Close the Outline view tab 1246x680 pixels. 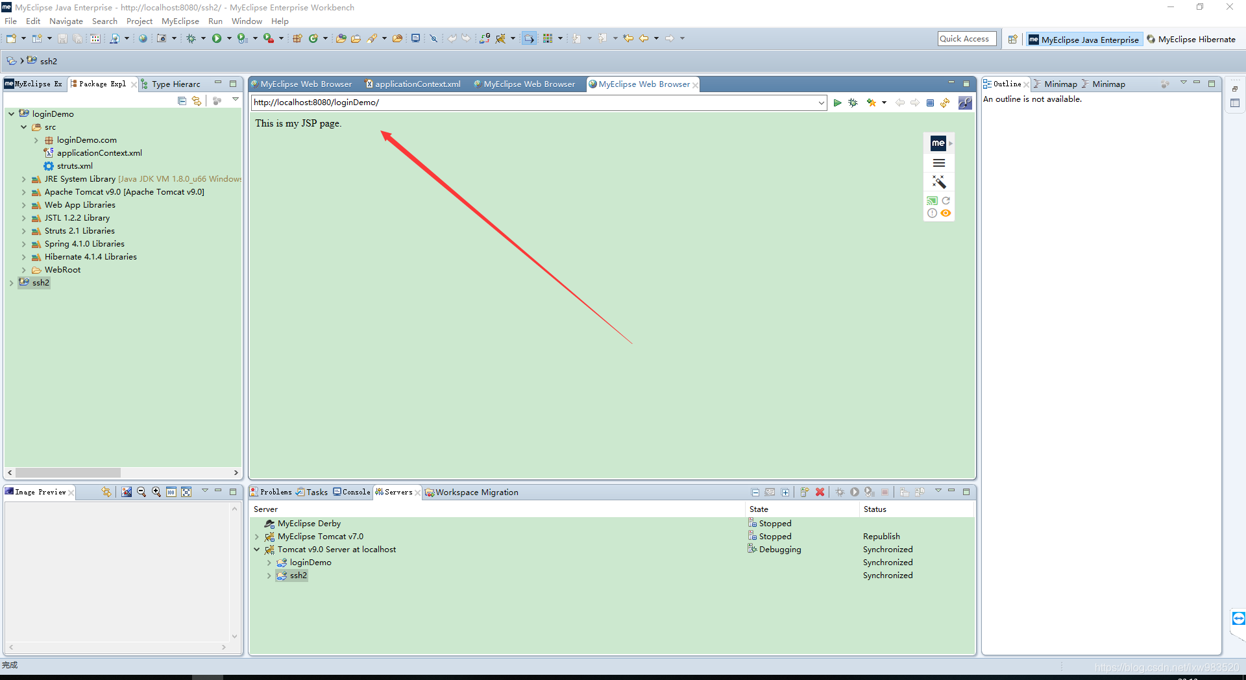1025,84
